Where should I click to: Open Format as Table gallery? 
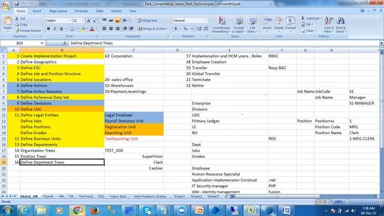239,25
